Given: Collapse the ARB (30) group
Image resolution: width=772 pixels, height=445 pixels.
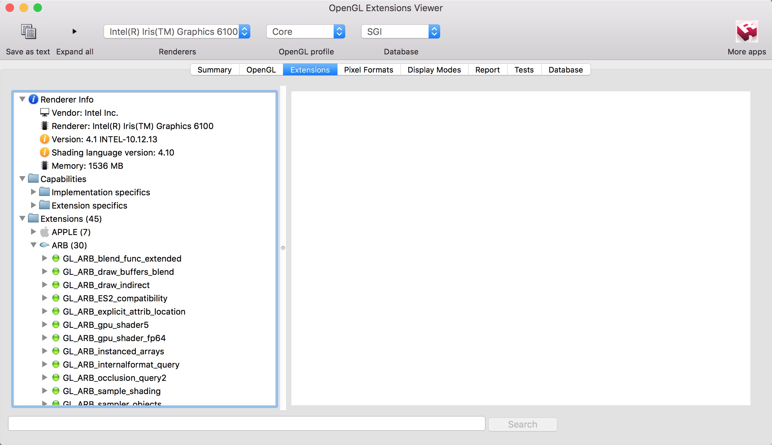Looking at the screenshot, I should 33,245.
